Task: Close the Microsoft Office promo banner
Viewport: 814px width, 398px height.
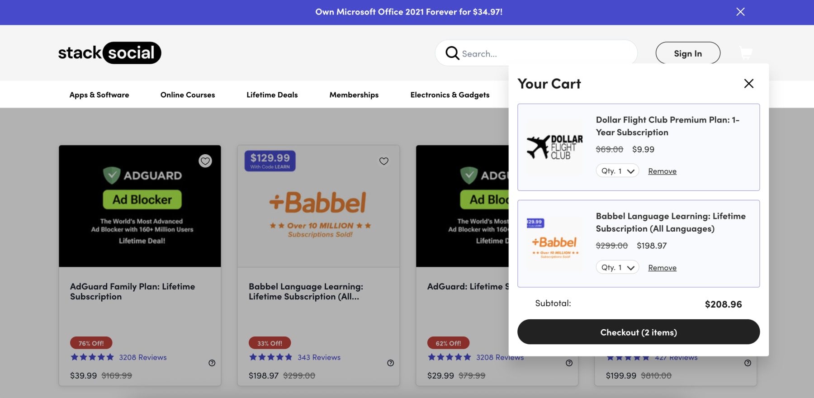Action: [740, 12]
